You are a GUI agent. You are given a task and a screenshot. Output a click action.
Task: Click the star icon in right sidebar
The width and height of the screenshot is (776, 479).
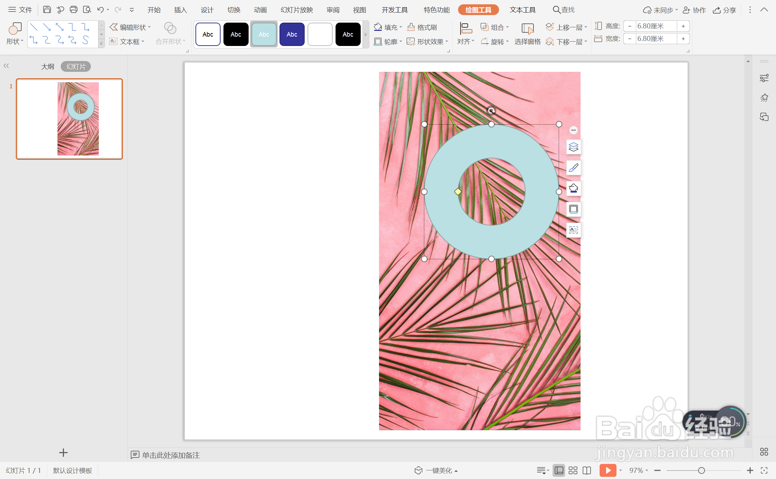pos(764,98)
